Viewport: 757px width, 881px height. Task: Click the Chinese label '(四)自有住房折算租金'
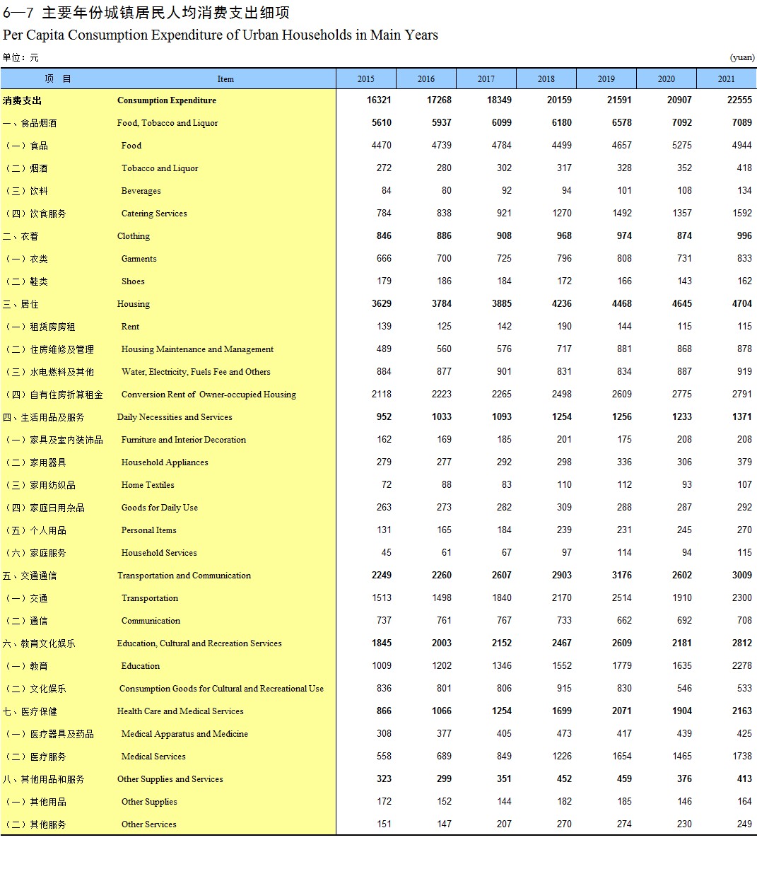click(54, 395)
